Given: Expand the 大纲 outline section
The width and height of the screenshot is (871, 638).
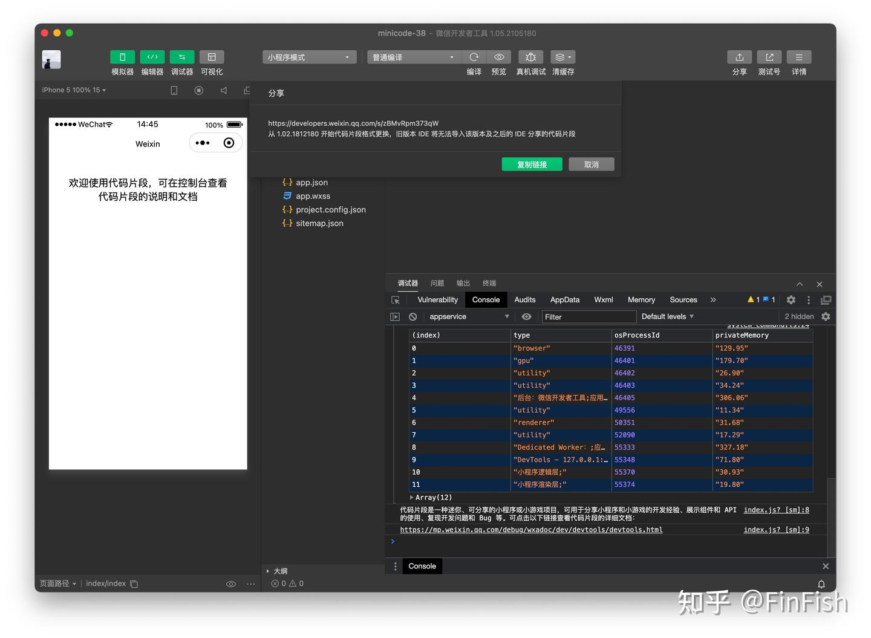Looking at the screenshot, I should [276, 571].
